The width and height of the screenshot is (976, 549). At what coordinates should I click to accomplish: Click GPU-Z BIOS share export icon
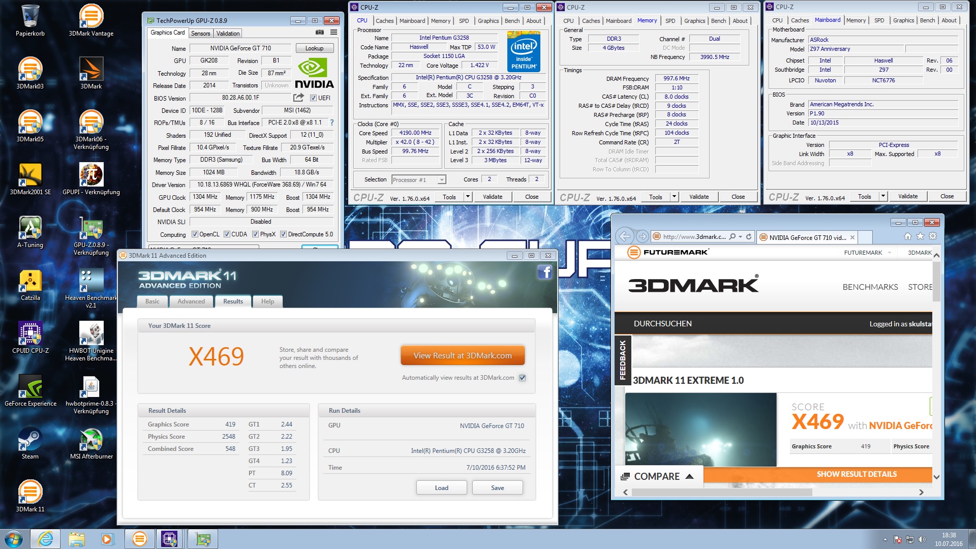coord(298,98)
